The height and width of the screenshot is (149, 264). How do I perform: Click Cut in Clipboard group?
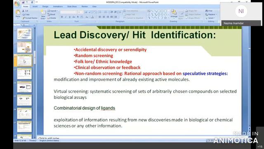coord(26,11)
